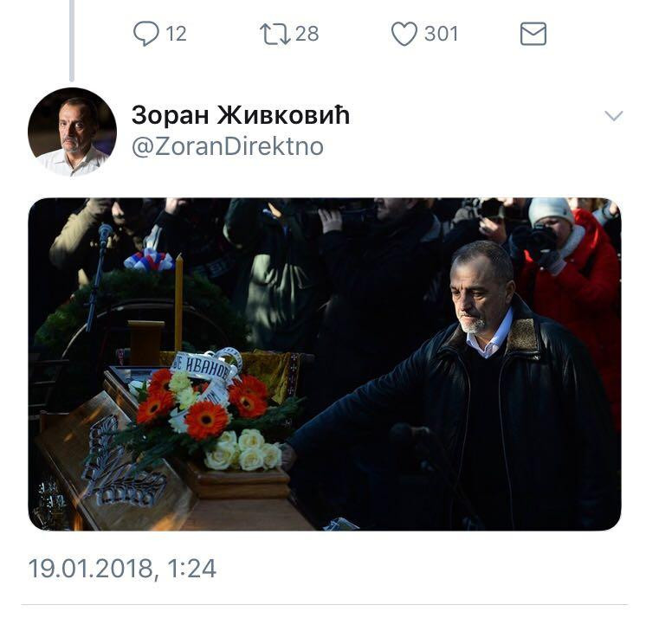Tap the grey thread connector line

pos(71,39)
